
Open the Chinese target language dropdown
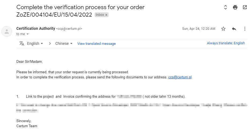pyautogui.click(x=64, y=43)
